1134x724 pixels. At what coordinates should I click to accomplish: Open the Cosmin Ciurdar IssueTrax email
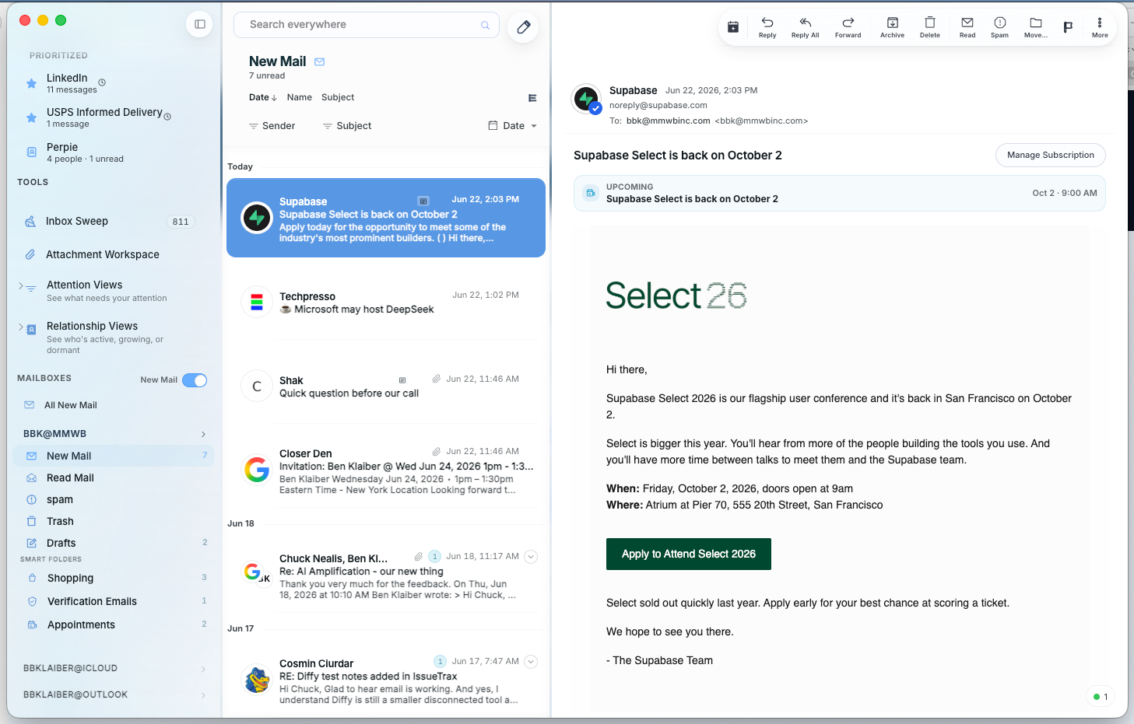click(386, 681)
